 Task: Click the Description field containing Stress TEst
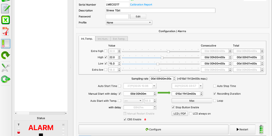(160, 10)
